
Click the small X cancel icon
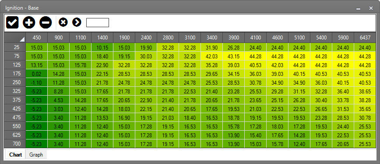point(63,22)
